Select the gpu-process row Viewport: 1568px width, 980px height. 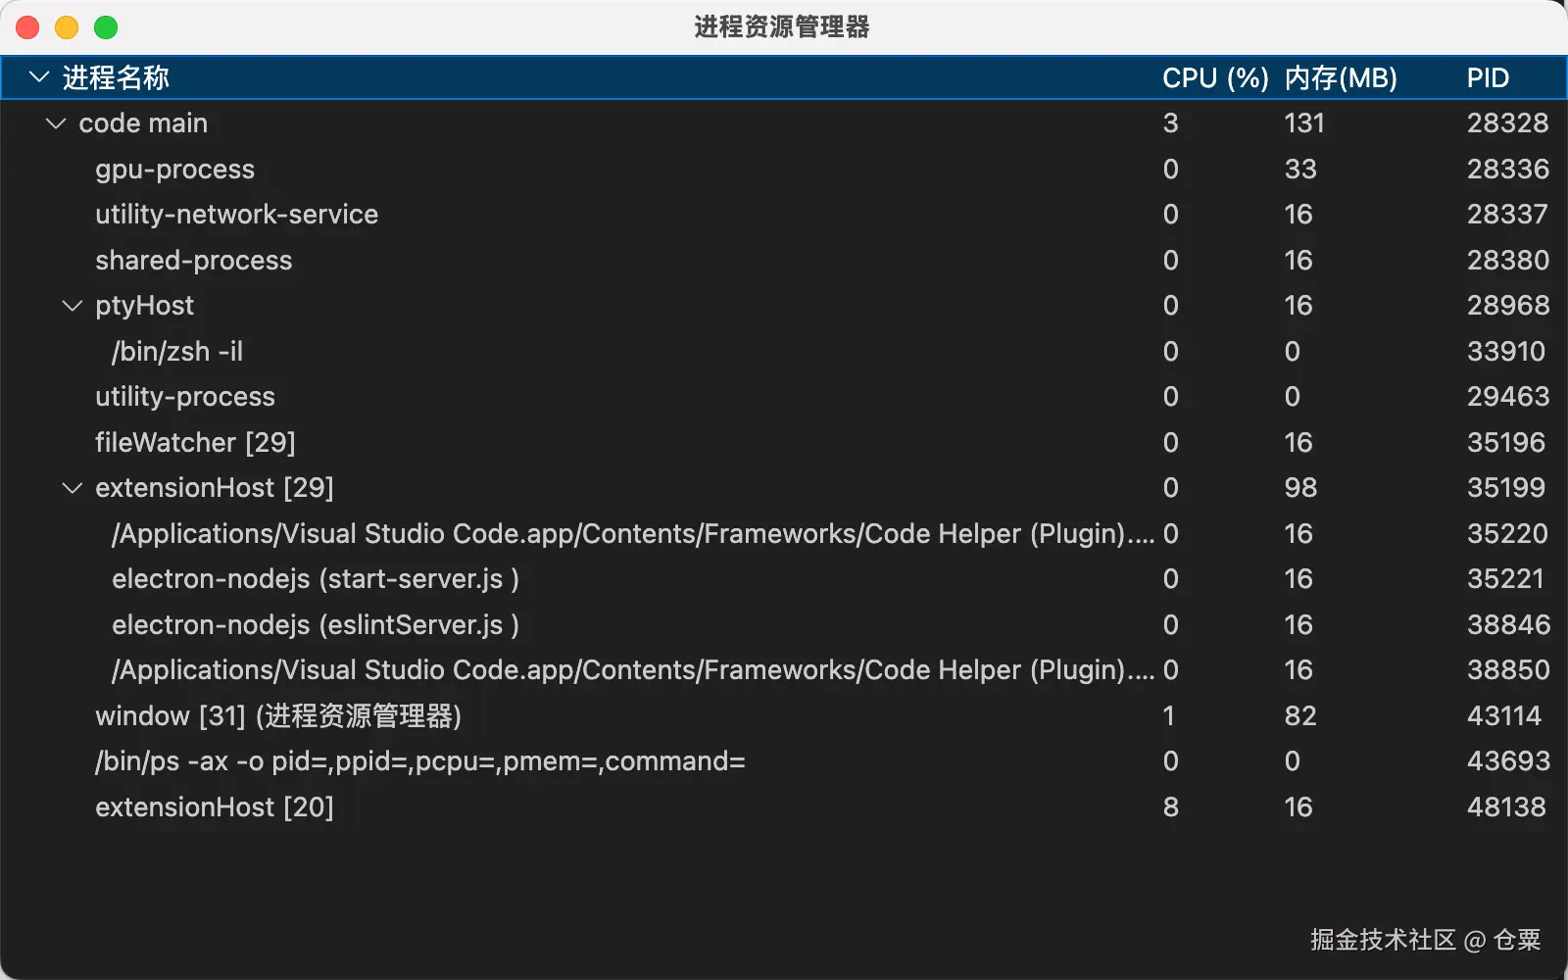[x=784, y=170]
